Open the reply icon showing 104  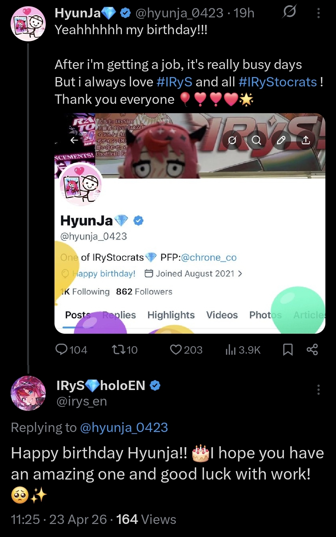(71, 350)
